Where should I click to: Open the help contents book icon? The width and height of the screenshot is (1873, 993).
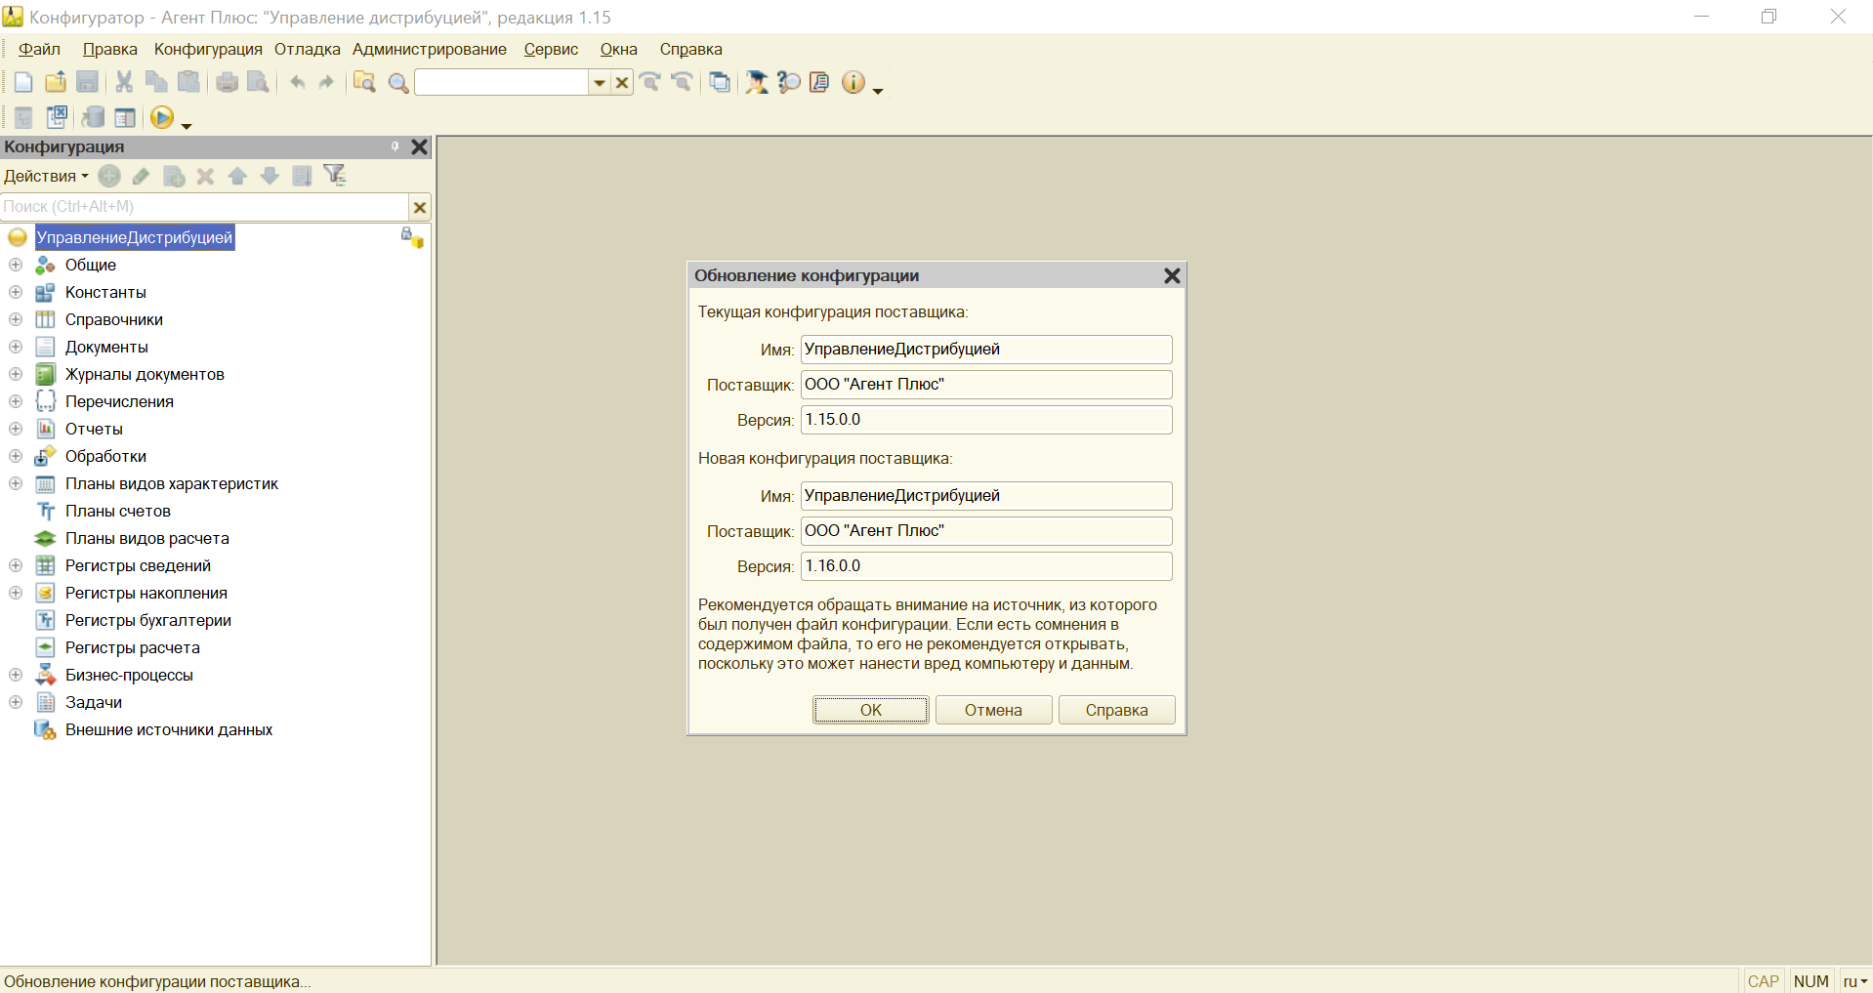click(x=820, y=83)
